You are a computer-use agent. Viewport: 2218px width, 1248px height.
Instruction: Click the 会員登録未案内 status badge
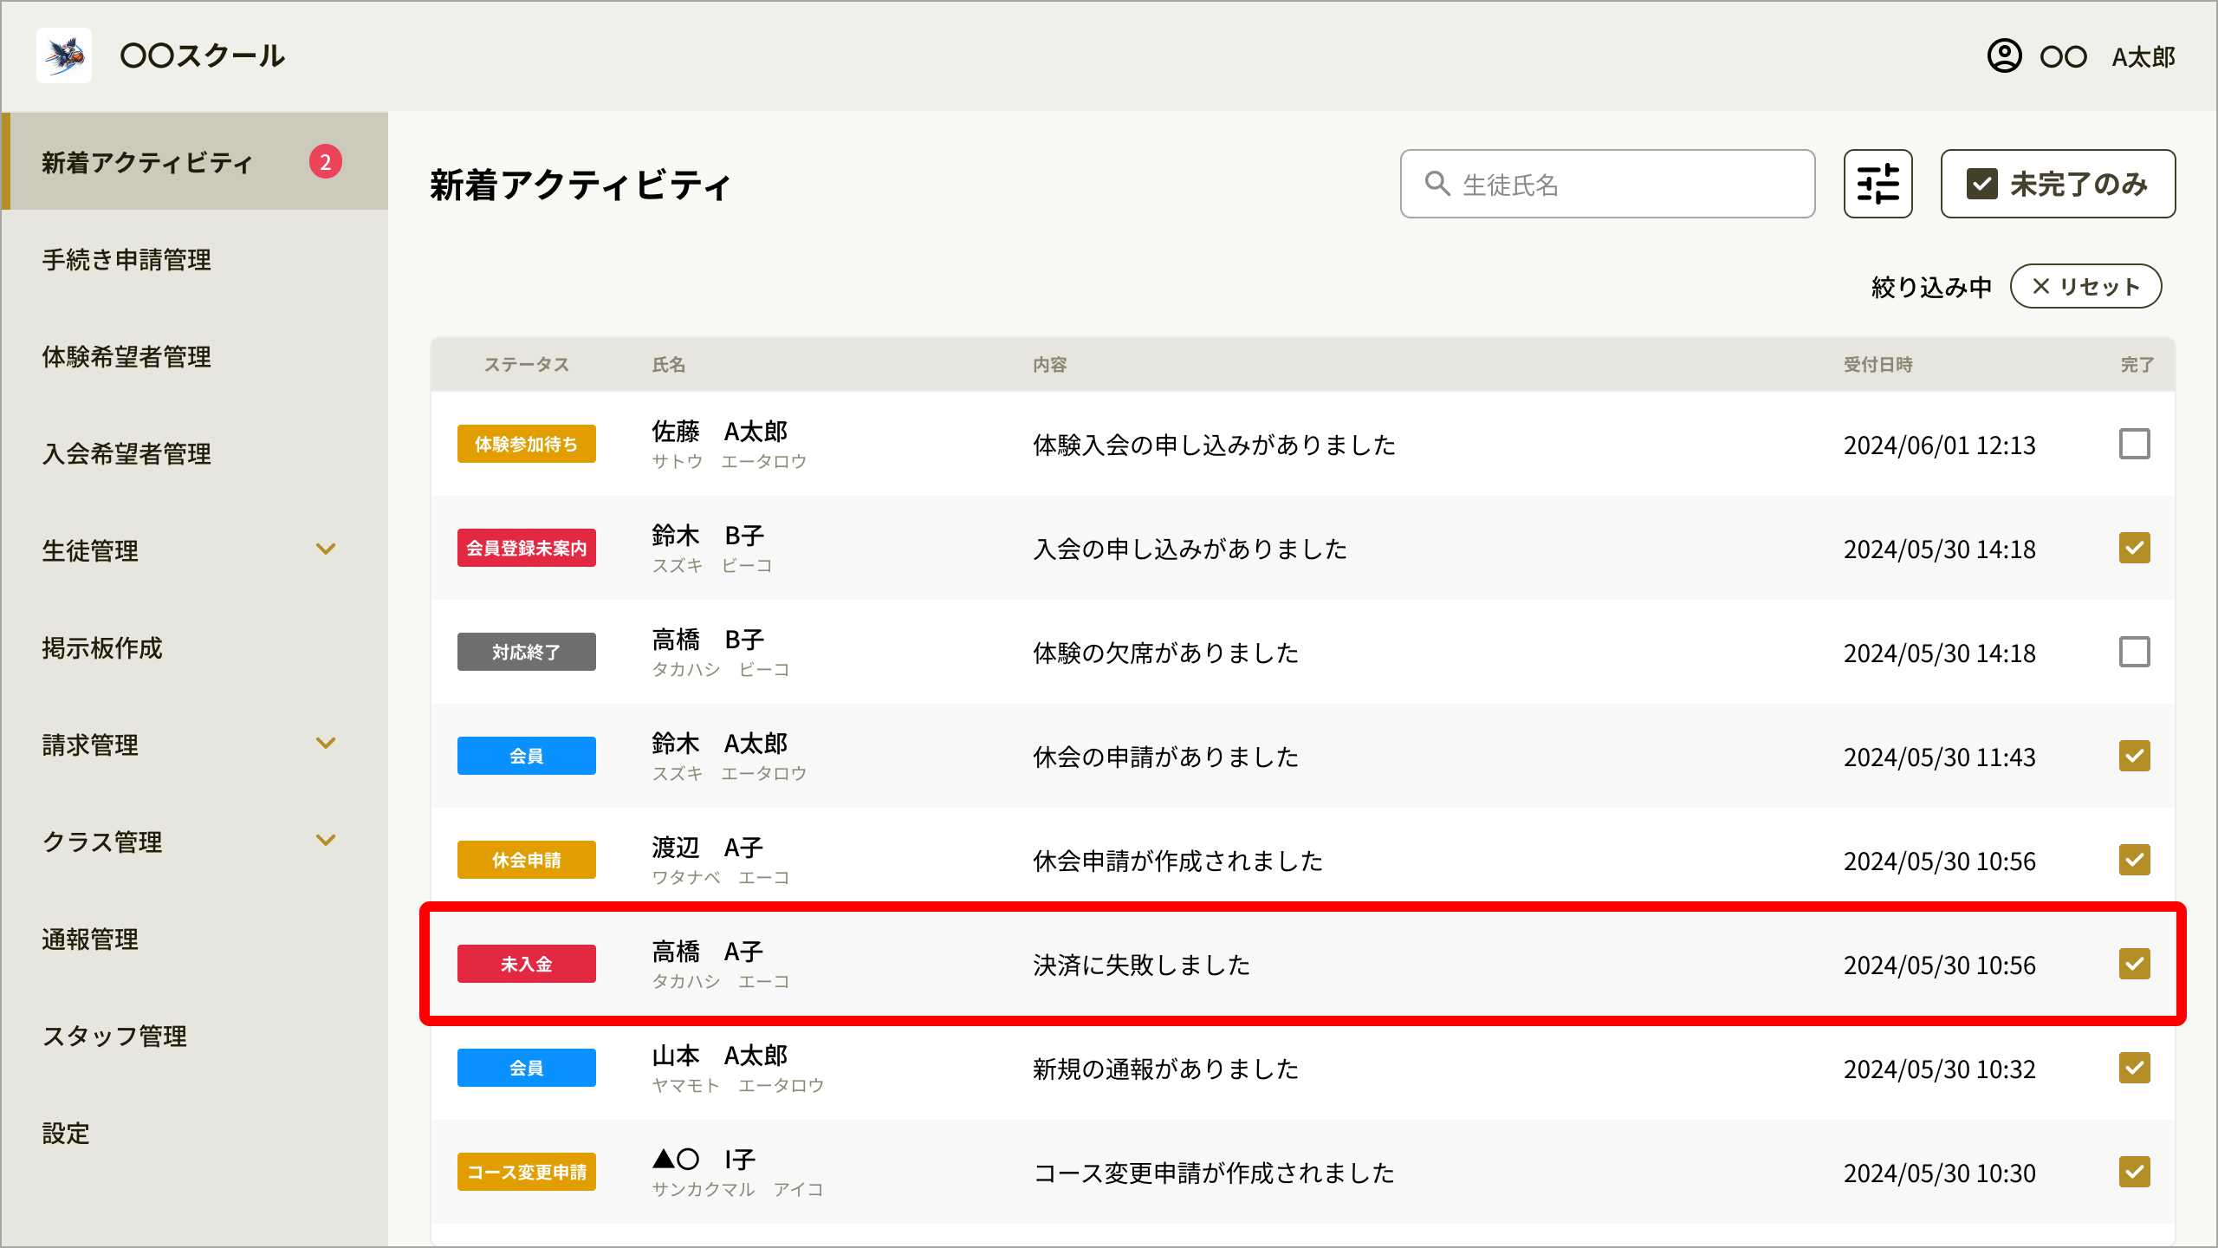click(526, 548)
